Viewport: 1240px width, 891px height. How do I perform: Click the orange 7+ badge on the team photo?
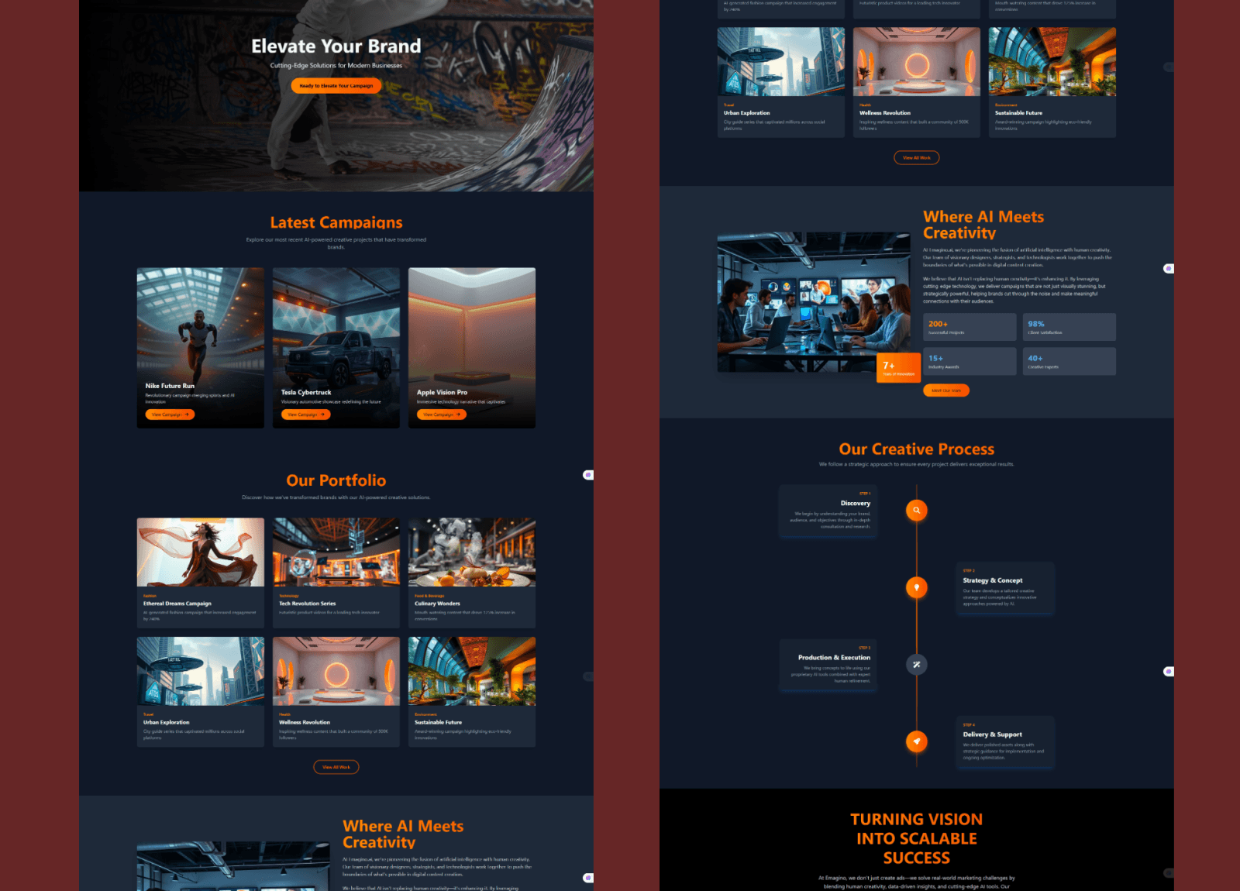[898, 368]
